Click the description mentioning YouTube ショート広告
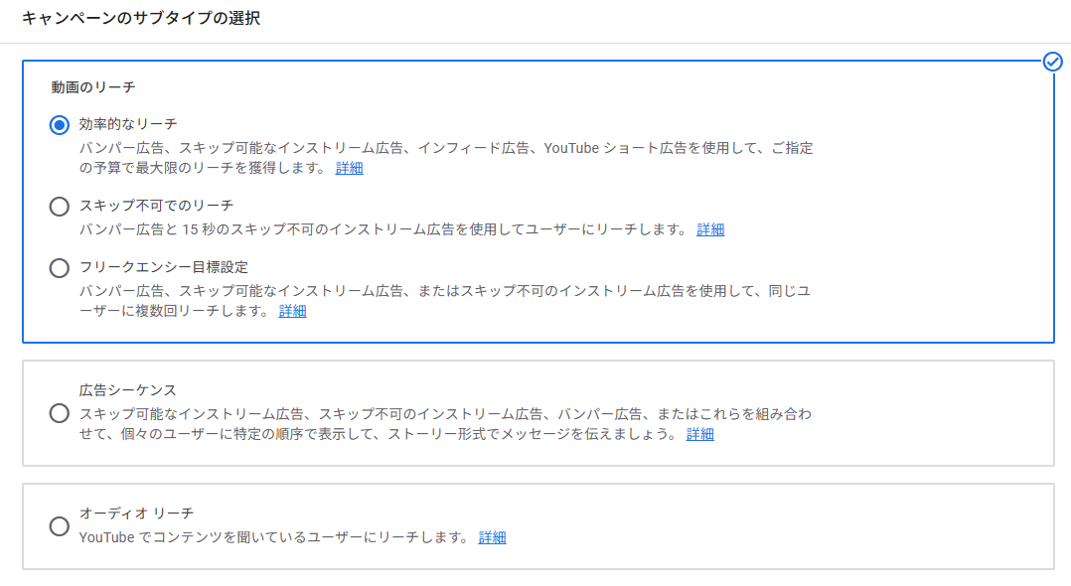This screenshot has height=586, width=1071. pos(446,158)
